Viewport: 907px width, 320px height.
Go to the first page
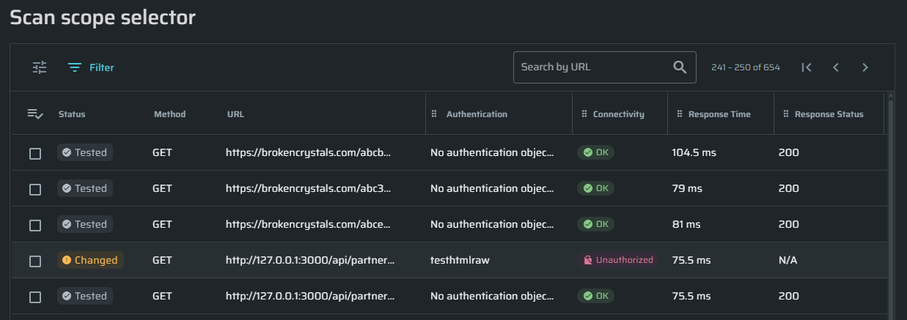point(807,67)
